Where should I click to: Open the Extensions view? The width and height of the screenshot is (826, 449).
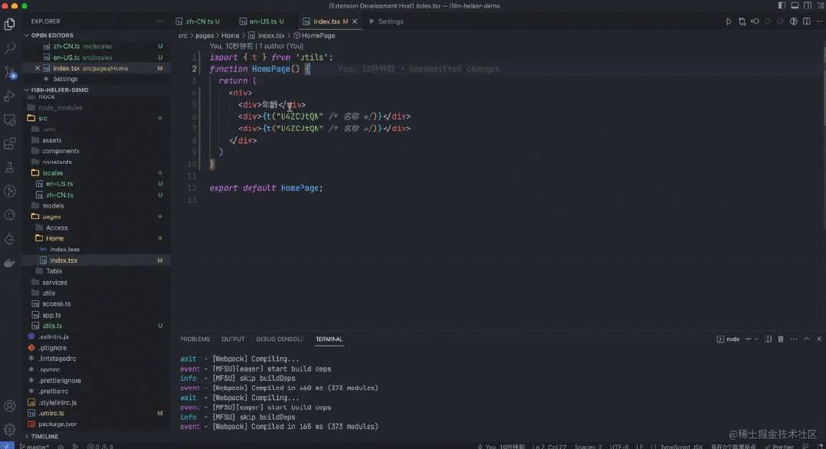9,144
